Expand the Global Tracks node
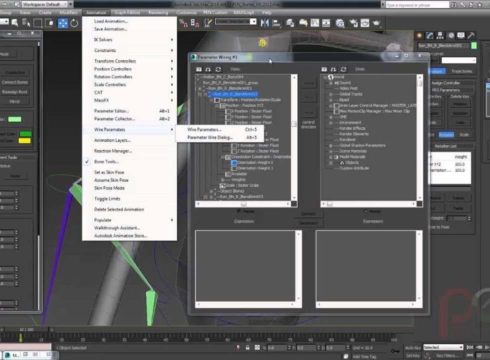 pyautogui.click(x=330, y=94)
